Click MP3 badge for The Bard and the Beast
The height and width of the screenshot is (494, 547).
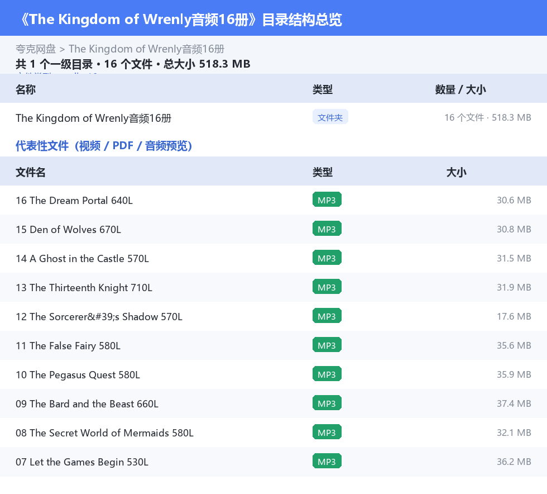(x=327, y=403)
